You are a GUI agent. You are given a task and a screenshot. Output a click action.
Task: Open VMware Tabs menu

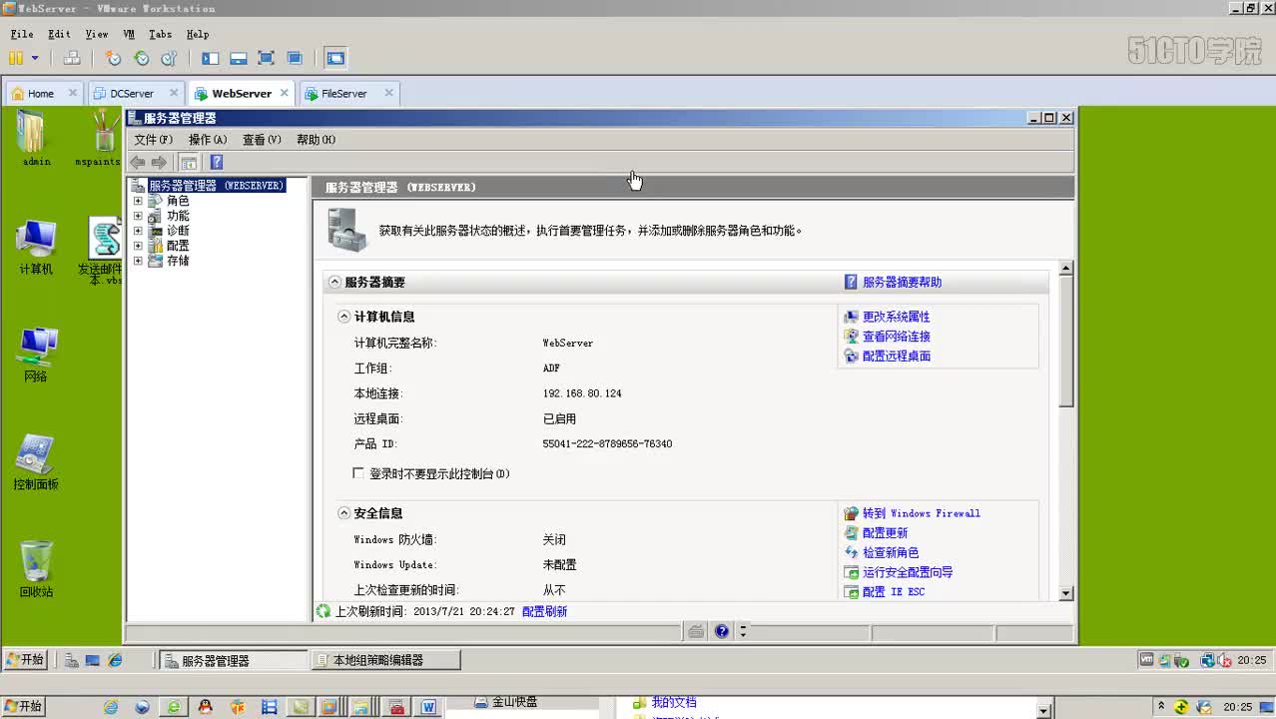click(x=160, y=34)
